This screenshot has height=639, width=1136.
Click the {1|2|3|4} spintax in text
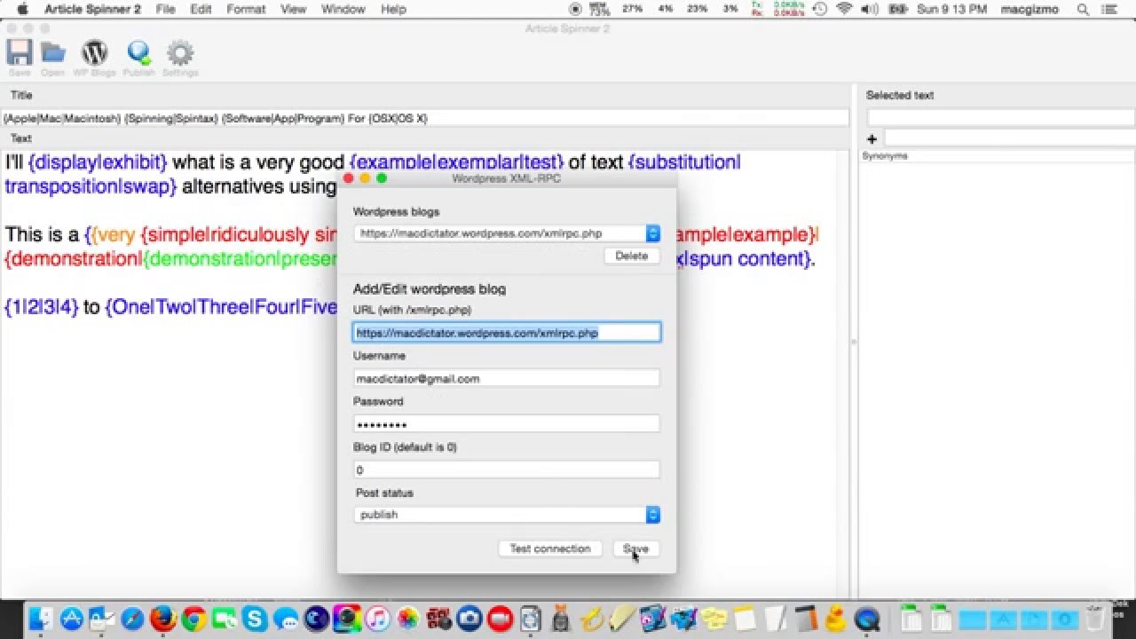pyautogui.click(x=42, y=308)
